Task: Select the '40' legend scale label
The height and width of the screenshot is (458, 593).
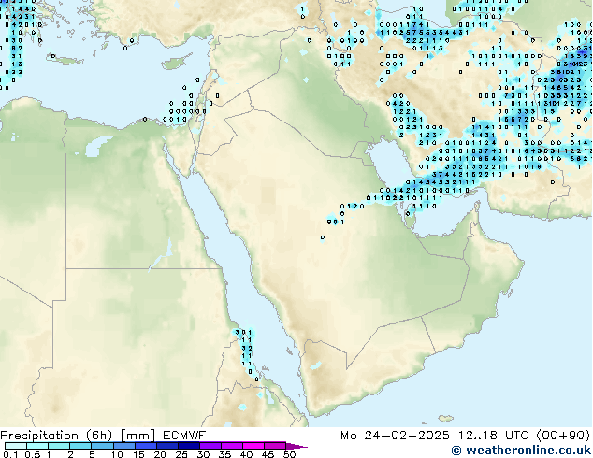Action: [246, 454]
